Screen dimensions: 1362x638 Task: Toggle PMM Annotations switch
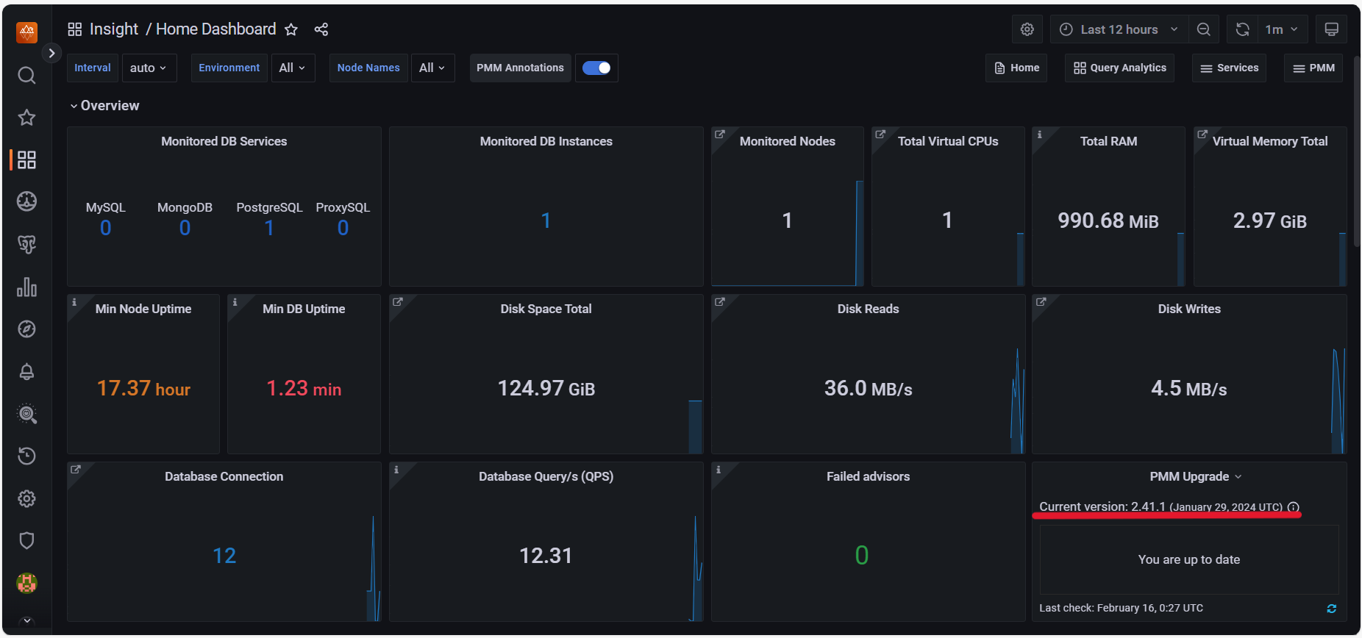596,68
